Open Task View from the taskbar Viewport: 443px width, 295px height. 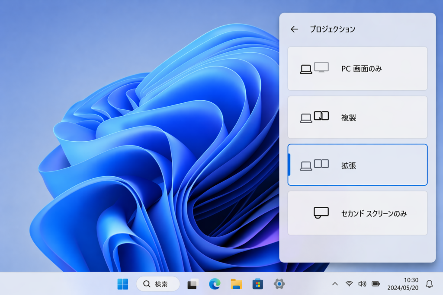[193, 284]
